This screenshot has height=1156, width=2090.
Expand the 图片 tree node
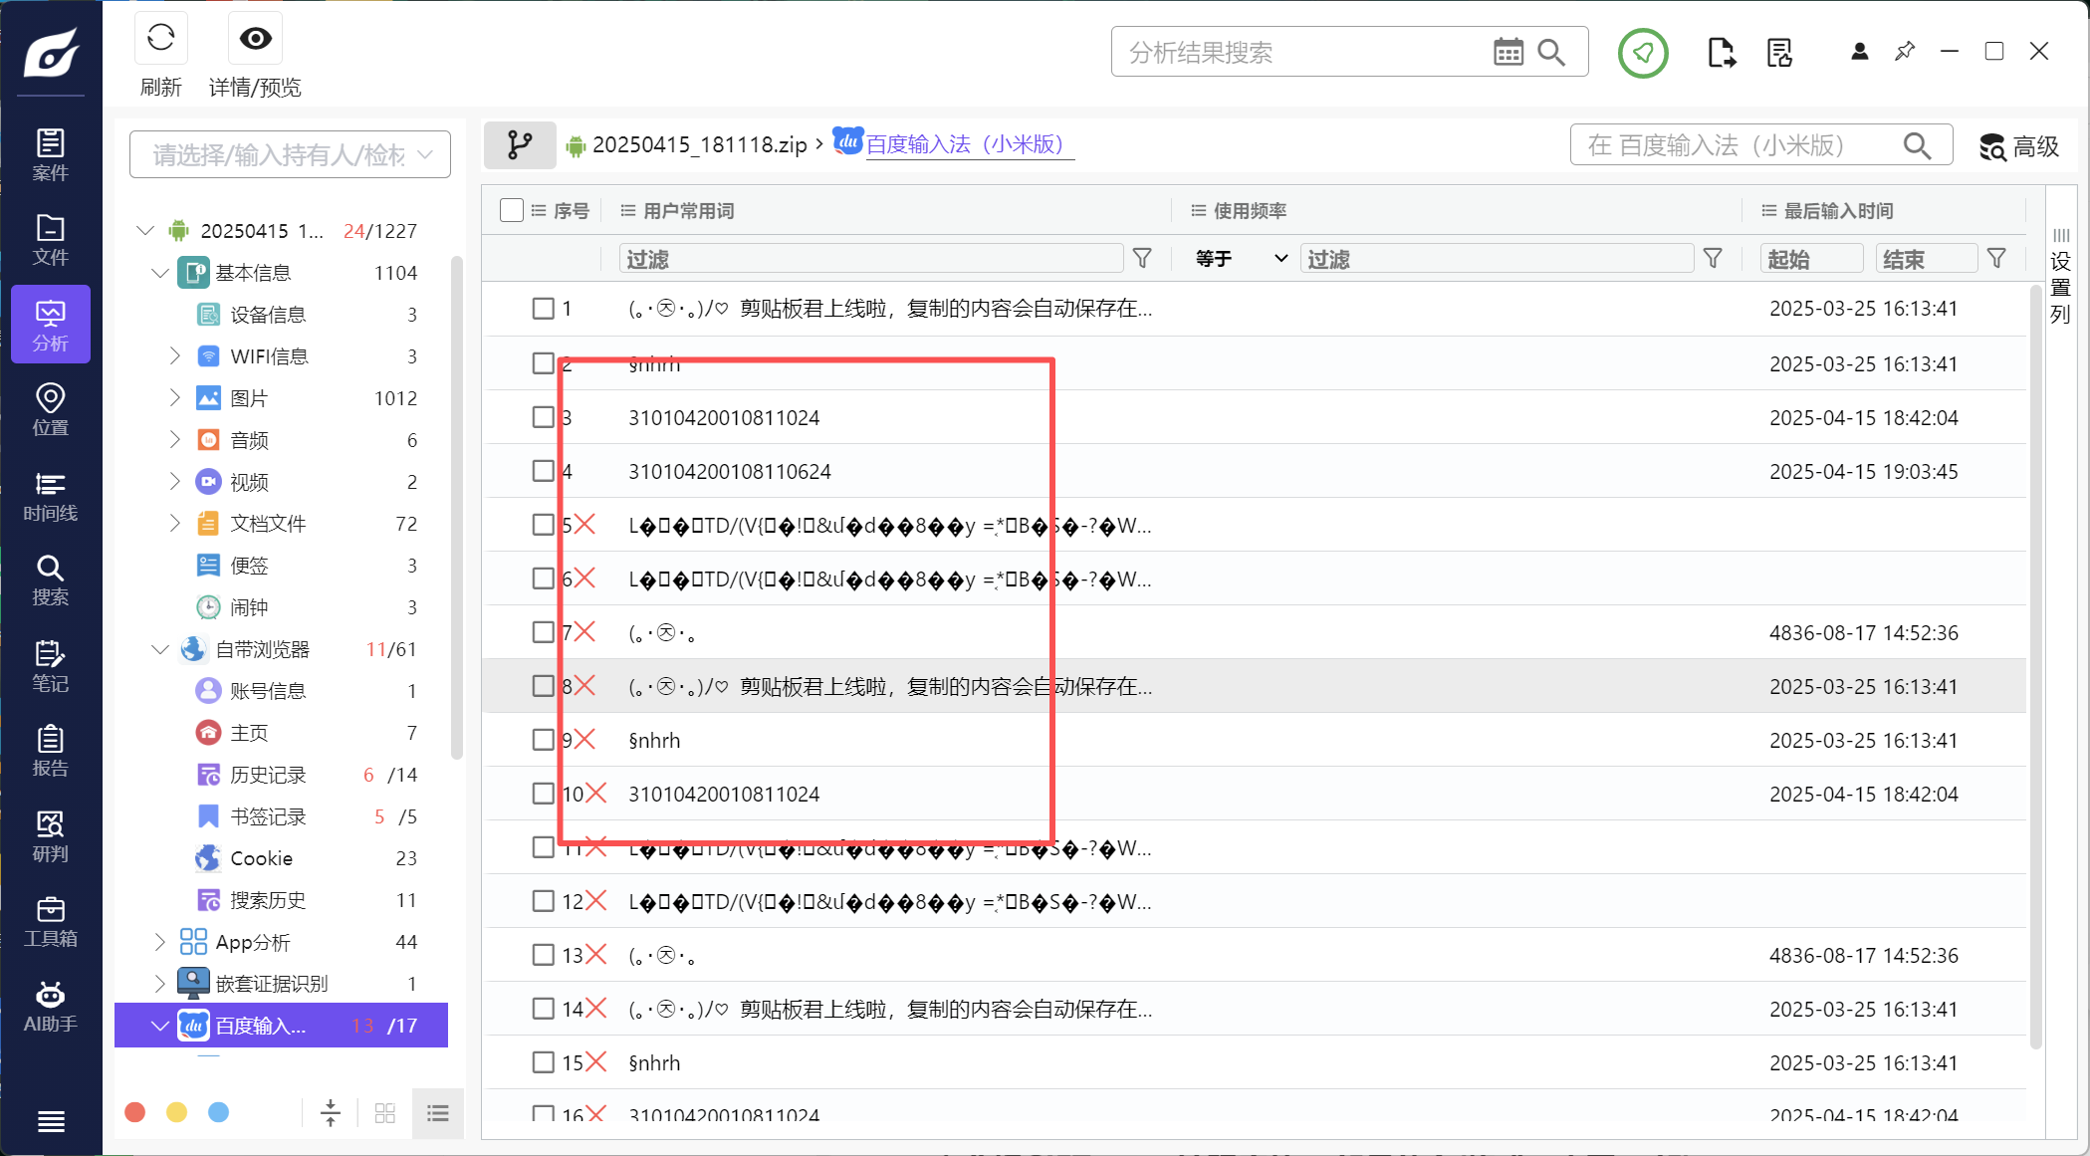(x=175, y=398)
